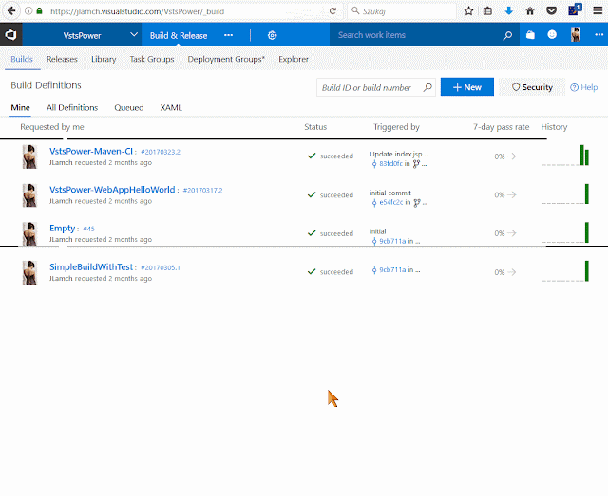Click the avatar in SimpleBuildWithTest row
The height and width of the screenshot is (496, 608).
point(29,272)
